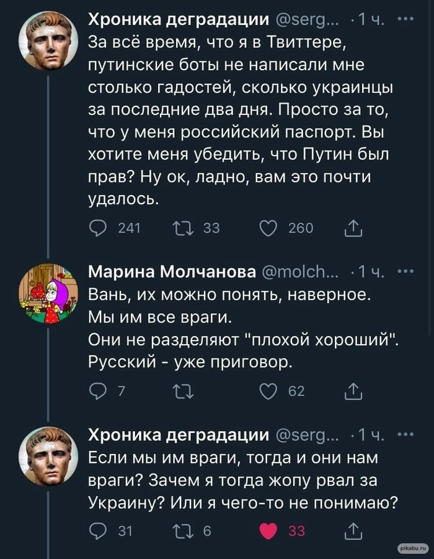
Task: Click the statue avatar of the first tweet
Action: [x=48, y=40]
